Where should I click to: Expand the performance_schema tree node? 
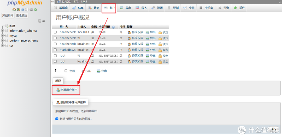(x=3, y=41)
